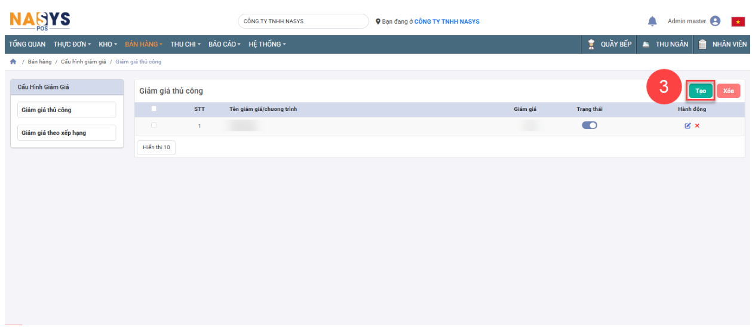Click the green Tạo create button
This screenshot has width=752, height=327.
click(701, 91)
